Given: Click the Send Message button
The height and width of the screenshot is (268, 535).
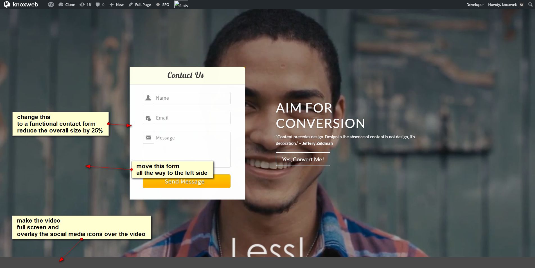Looking at the screenshot, I should point(187,181).
